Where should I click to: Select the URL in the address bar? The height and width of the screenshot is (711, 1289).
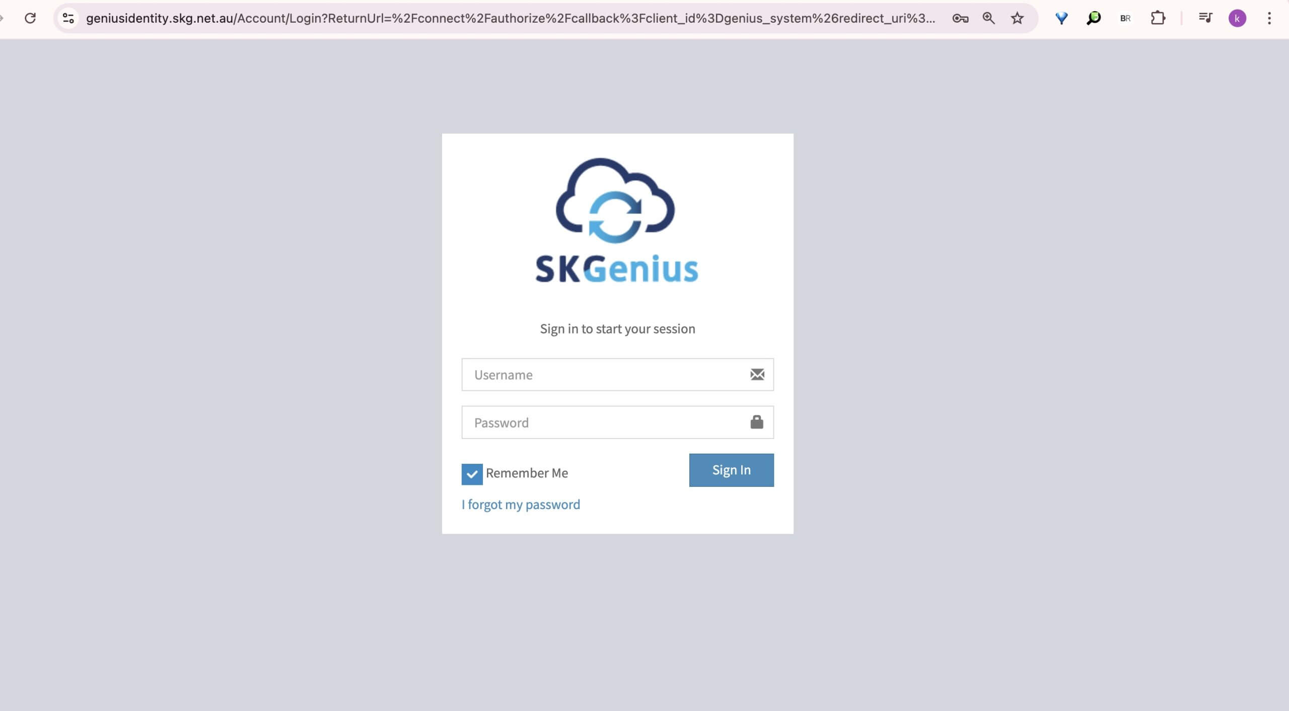510,18
